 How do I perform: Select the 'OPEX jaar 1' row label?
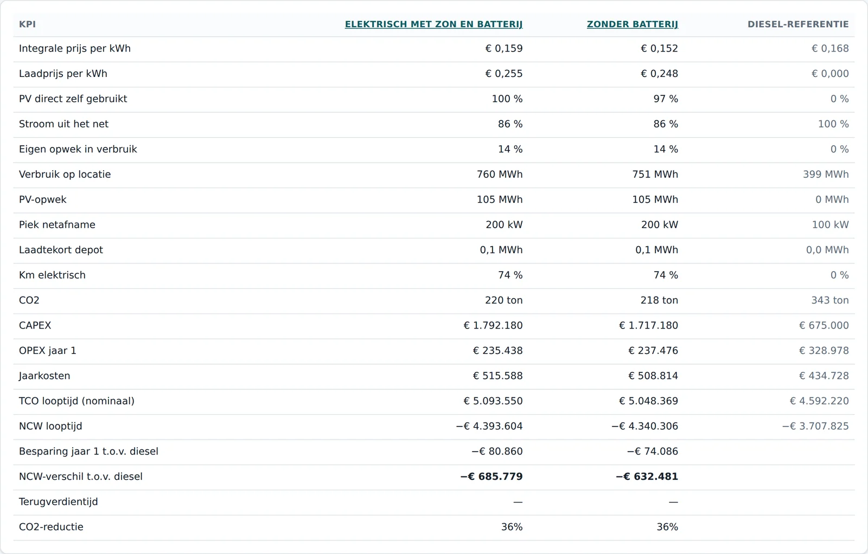tap(48, 351)
